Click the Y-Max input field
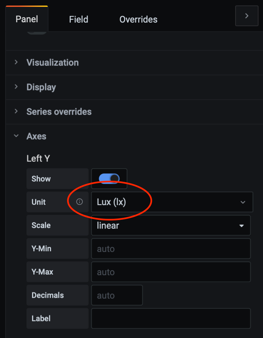This screenshot has height=338, width=263. pos(171,272)
